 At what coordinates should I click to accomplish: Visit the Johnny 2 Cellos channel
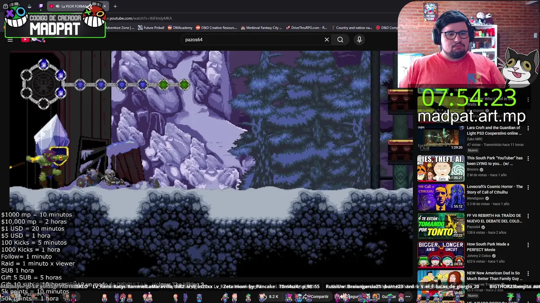[x=479, y=255]
